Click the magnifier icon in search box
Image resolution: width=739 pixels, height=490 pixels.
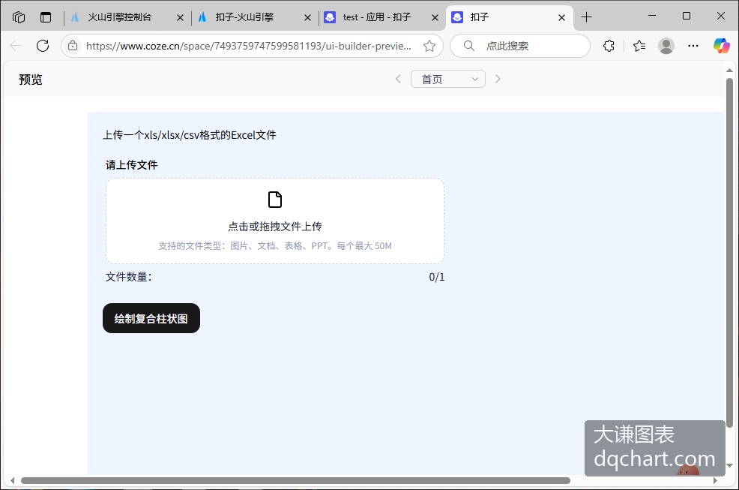pyautogui.click(x=468, y=46)
